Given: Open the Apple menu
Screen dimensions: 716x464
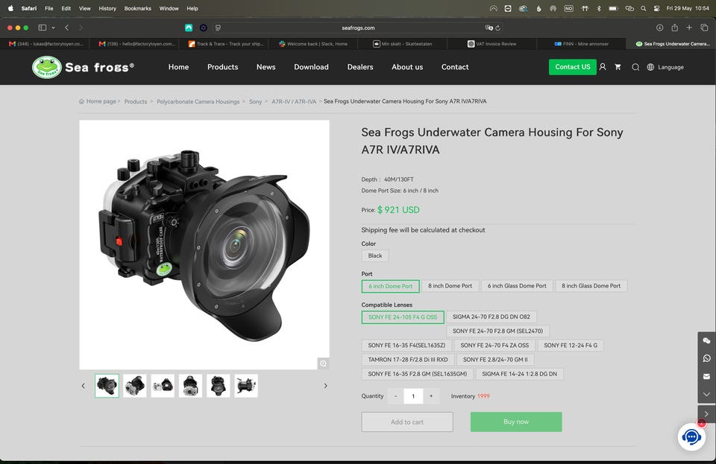Looking at the screenshot, I should 10,8.
